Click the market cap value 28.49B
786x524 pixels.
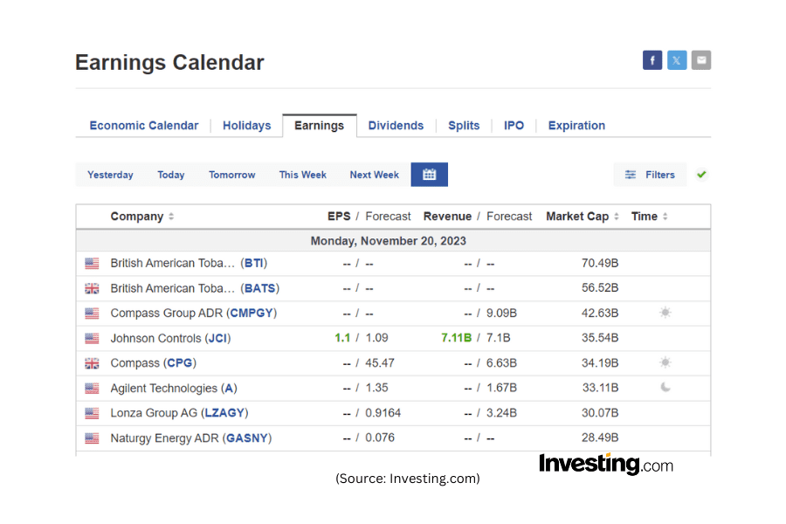[600, 438]
